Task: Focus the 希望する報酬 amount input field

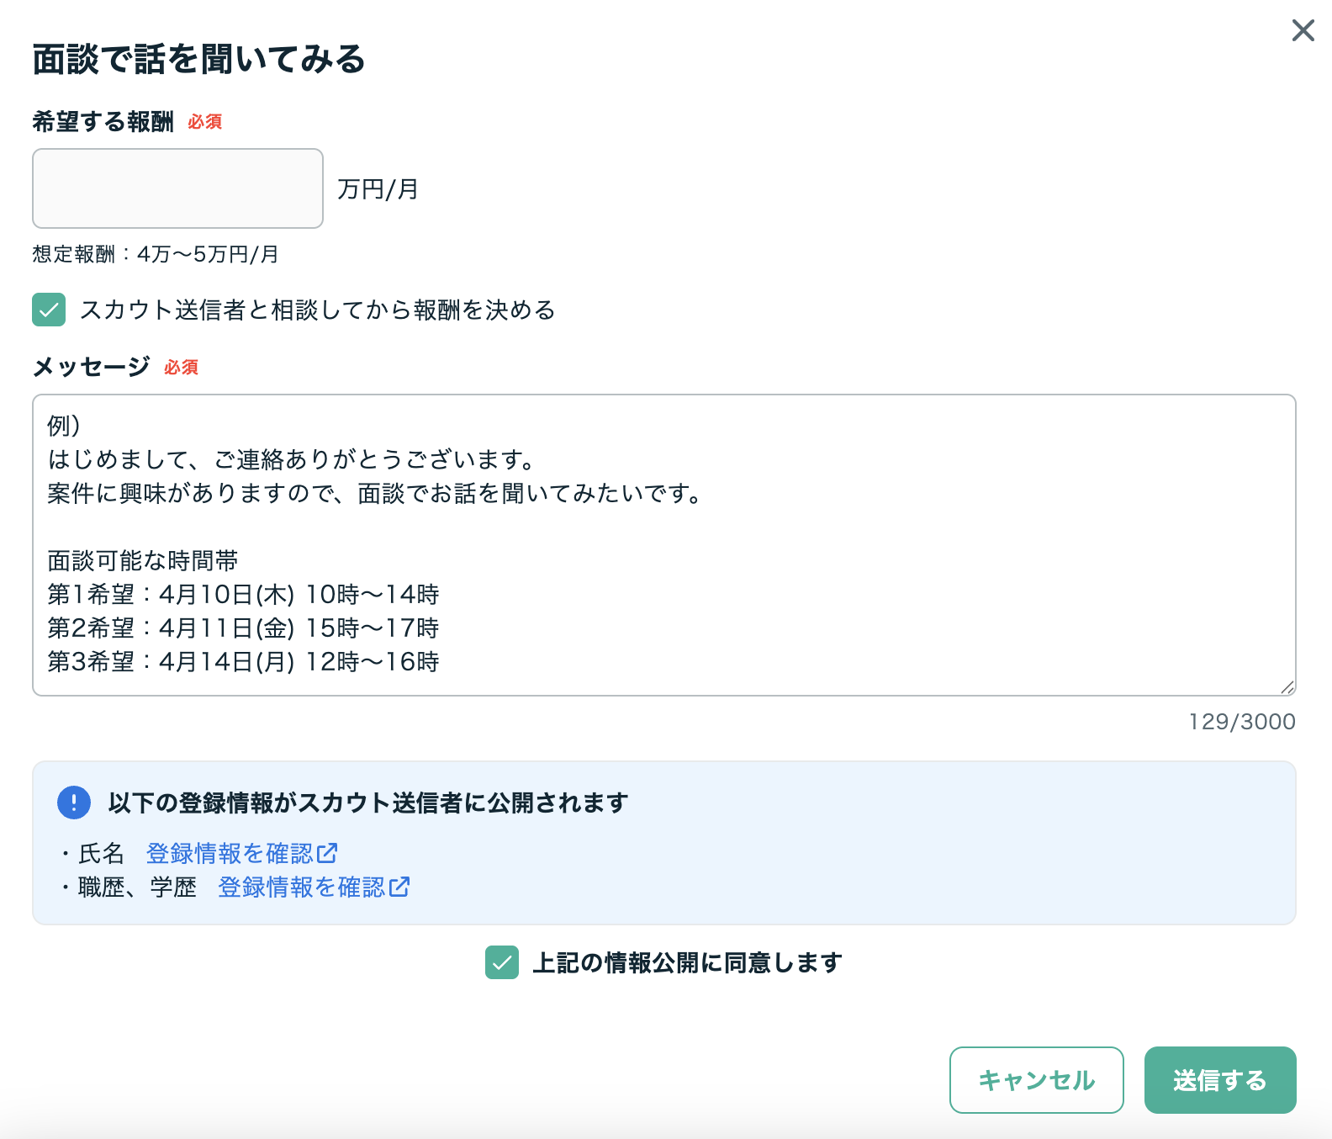Action: 177,188
